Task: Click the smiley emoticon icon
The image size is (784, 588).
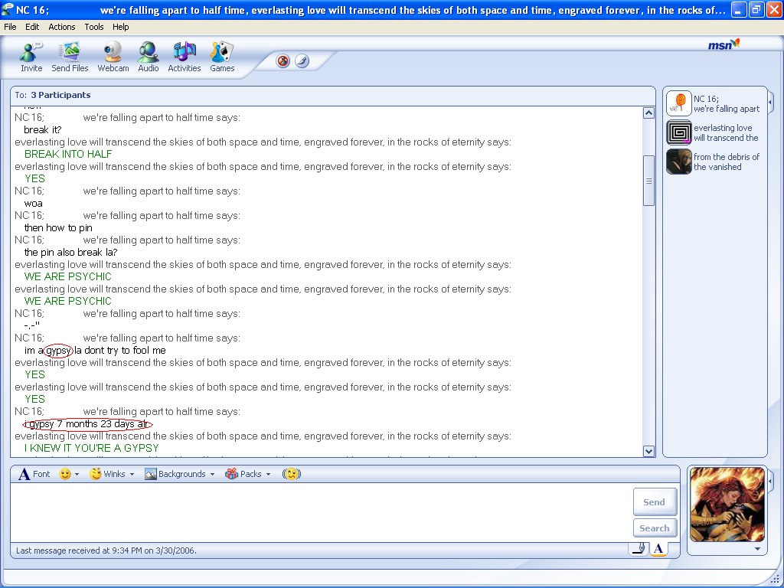Action: [65, 474]
